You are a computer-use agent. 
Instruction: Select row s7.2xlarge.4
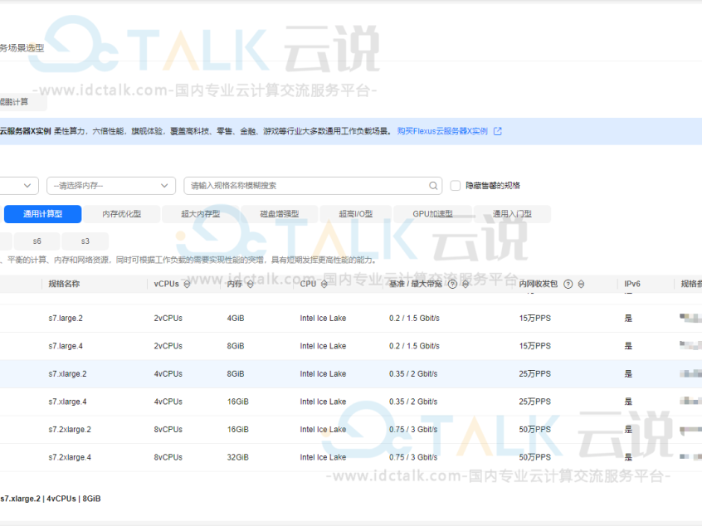(x=351, y=457)
